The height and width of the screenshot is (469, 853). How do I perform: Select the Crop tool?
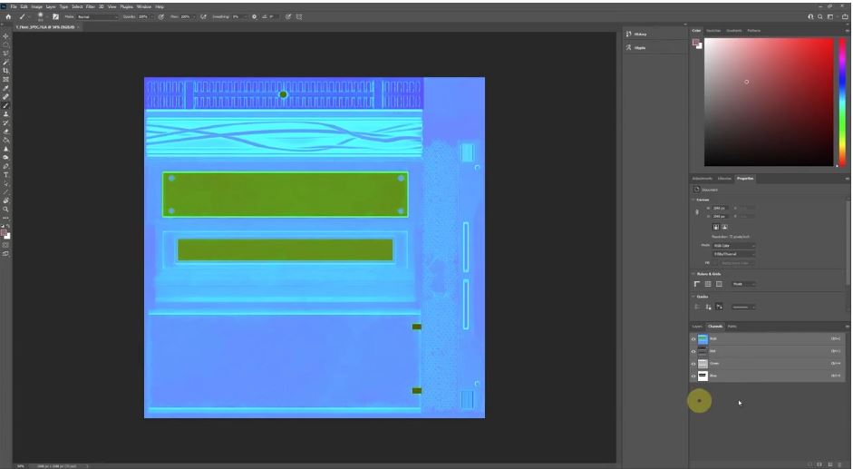pyautogui.click(x=6, y=71)
